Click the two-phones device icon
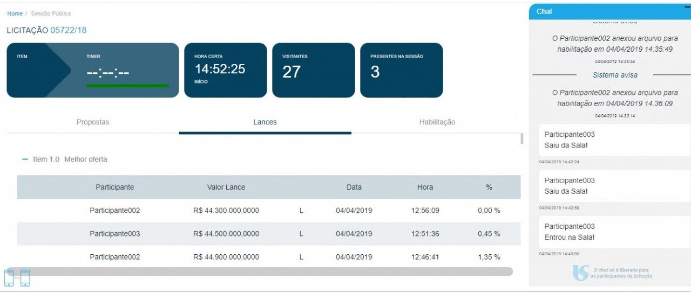The width and height of the screenshot is (691, 293). [x=17, y=278]
